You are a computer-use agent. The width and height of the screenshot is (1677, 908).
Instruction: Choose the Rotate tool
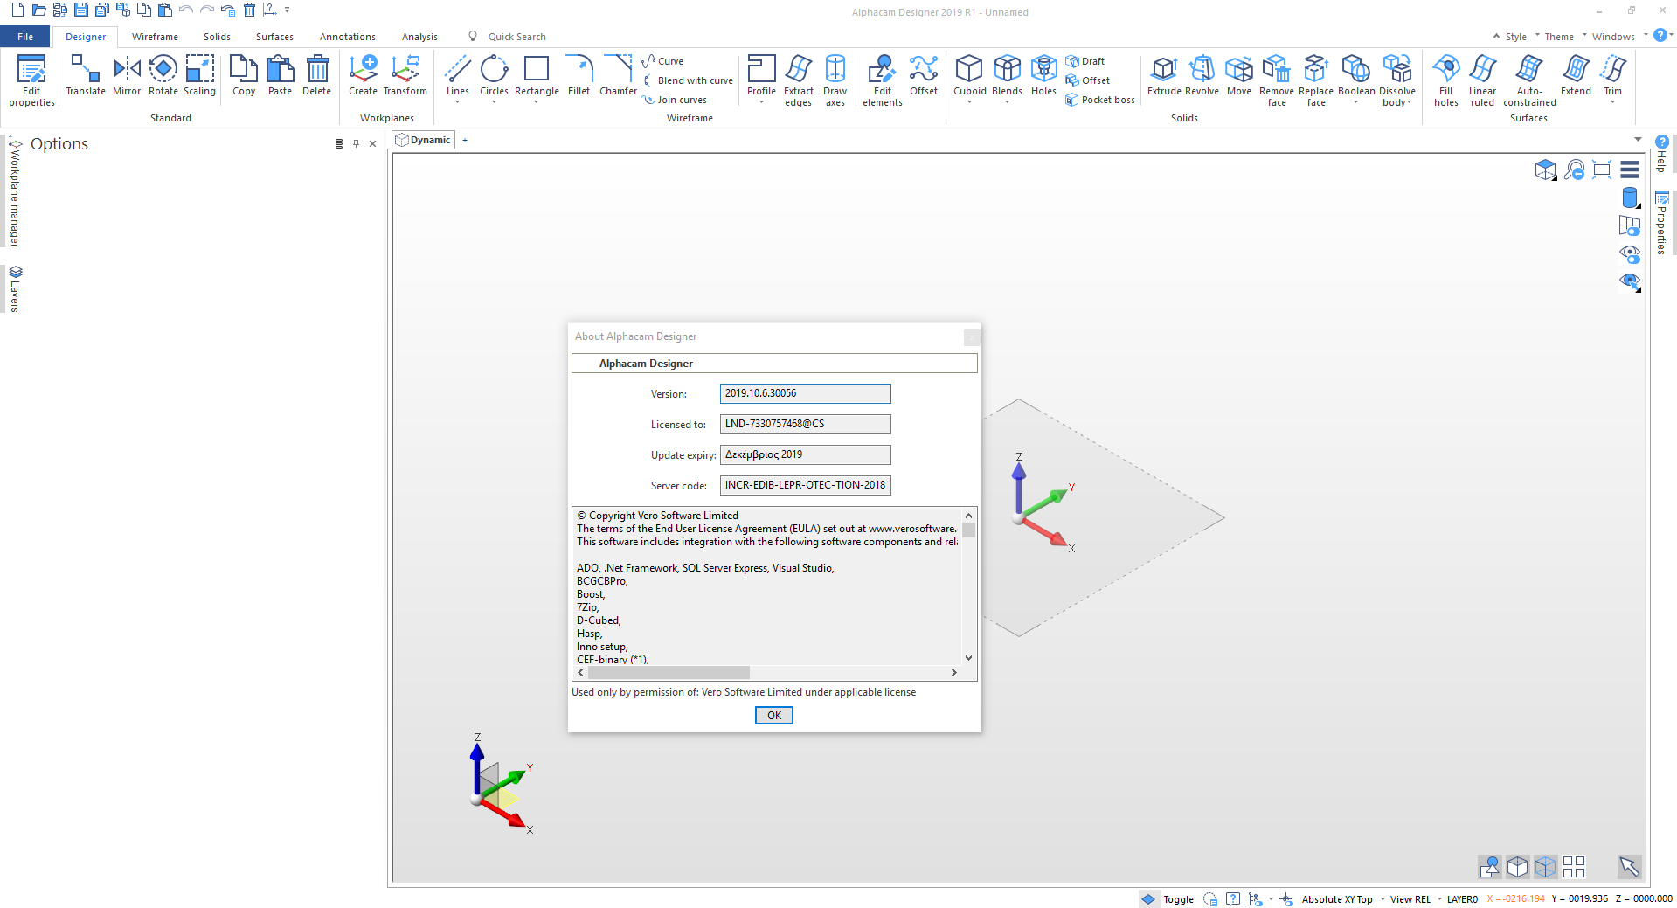tap(163, 75)
